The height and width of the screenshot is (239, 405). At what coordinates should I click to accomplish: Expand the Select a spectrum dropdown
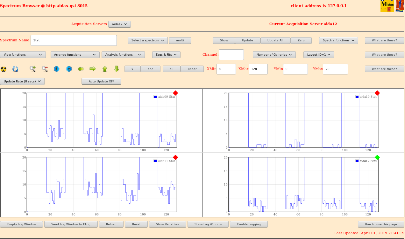click(x=147, y=40)
